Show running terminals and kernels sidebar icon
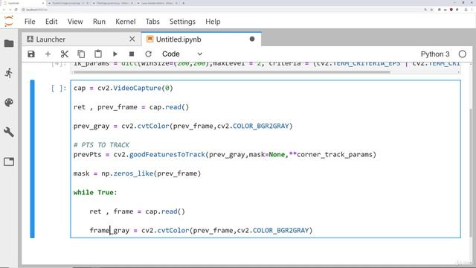The height and width of the screenshot is (268, 476). click(x=9, y=73)
